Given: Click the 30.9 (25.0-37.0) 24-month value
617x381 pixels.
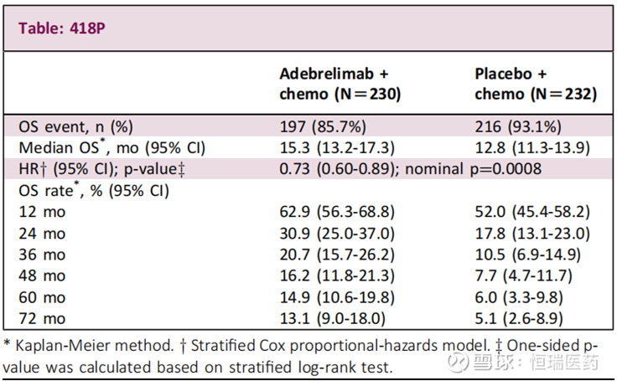Looking at the screenshot, I should point(335,233).
